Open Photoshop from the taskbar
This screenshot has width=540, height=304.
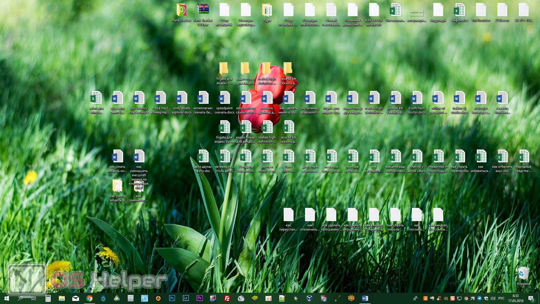tap(172, 298)
